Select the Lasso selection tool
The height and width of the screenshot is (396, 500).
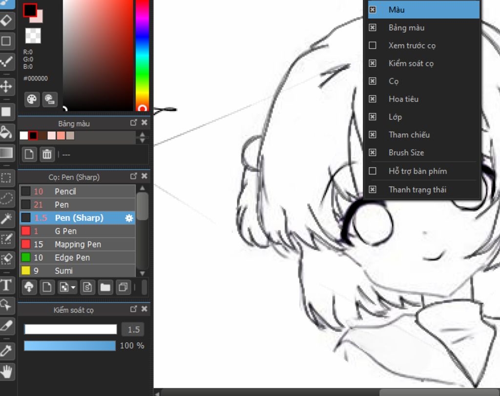click(x=6, y=198)
